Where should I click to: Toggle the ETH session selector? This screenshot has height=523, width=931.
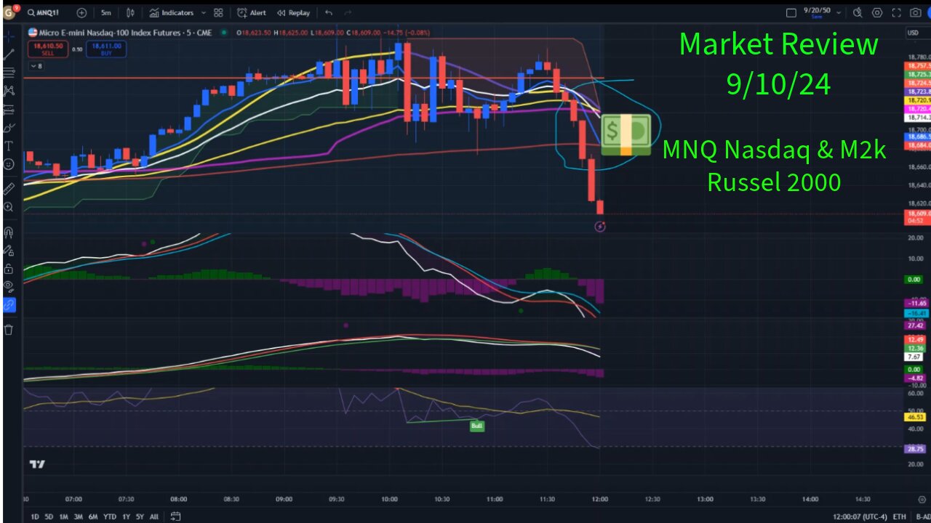[x=900, y=516]
